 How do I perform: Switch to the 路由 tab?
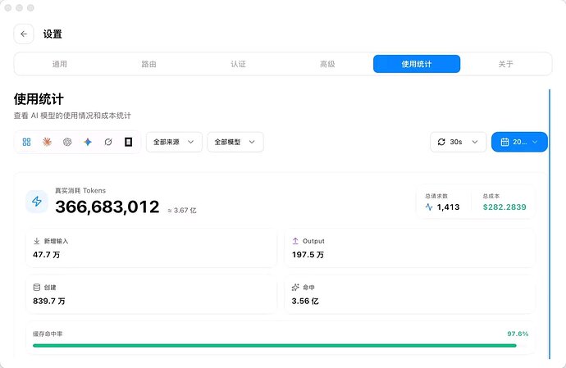pos(148,64)
